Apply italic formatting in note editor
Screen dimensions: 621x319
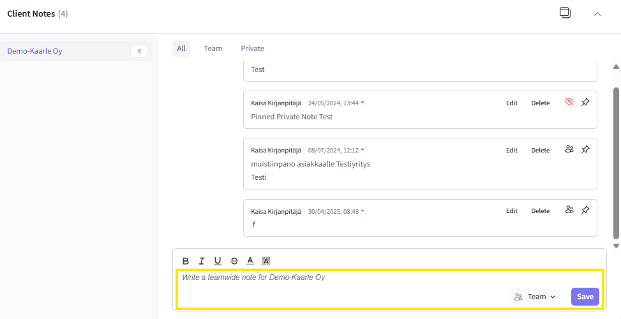pos(202,261)
